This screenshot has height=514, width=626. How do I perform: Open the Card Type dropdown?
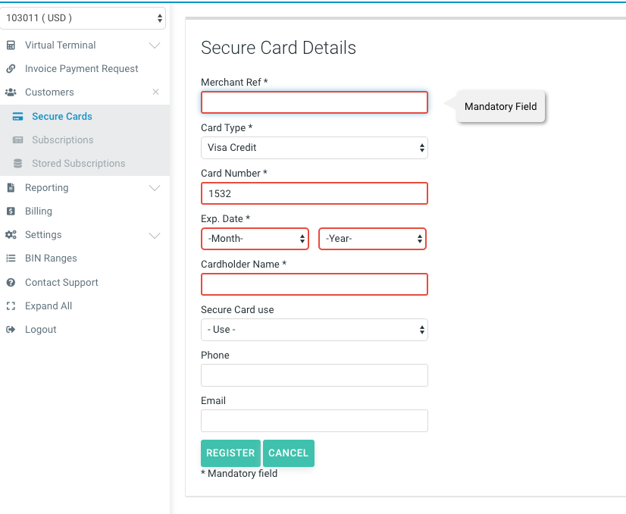click(314, 148)
